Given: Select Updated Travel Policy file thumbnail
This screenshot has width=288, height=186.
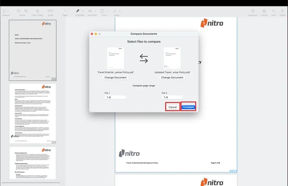Looking at the screenshot, I should pyautogui.click(x=172, y=58).
